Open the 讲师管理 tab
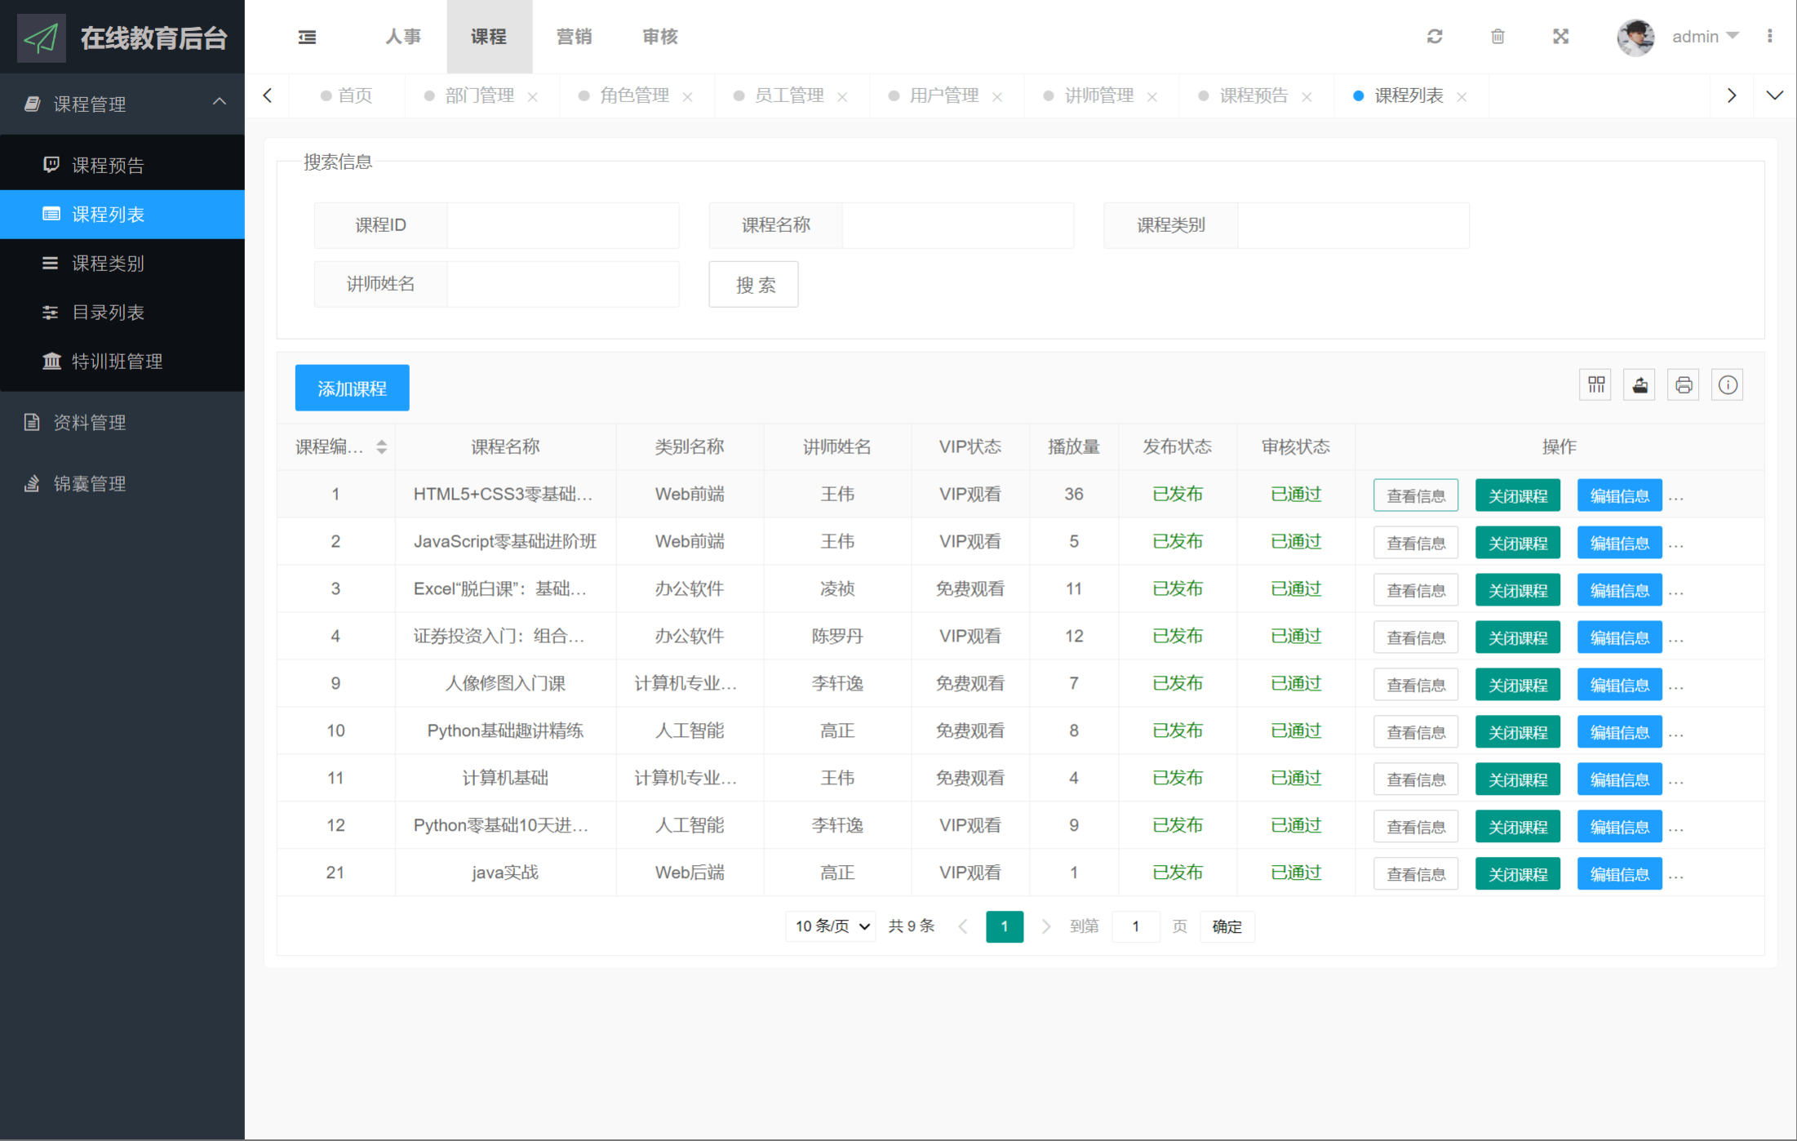This screenshot has width=1797, height=1141. click(x=1098, y=95)
